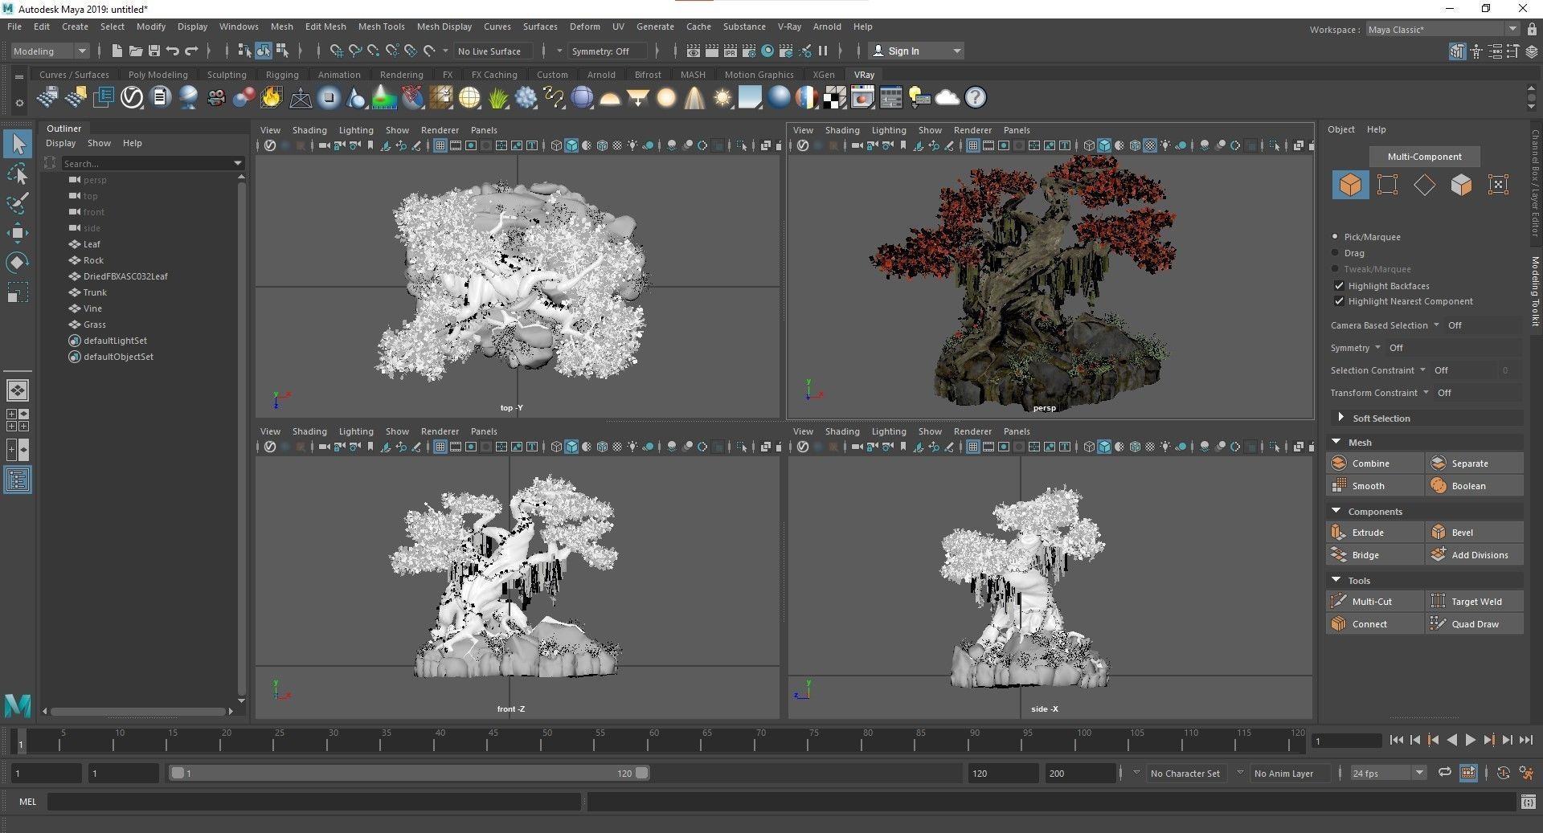Open the animation preferences icon
The image size is (1543, 833).
(1526, 773)
